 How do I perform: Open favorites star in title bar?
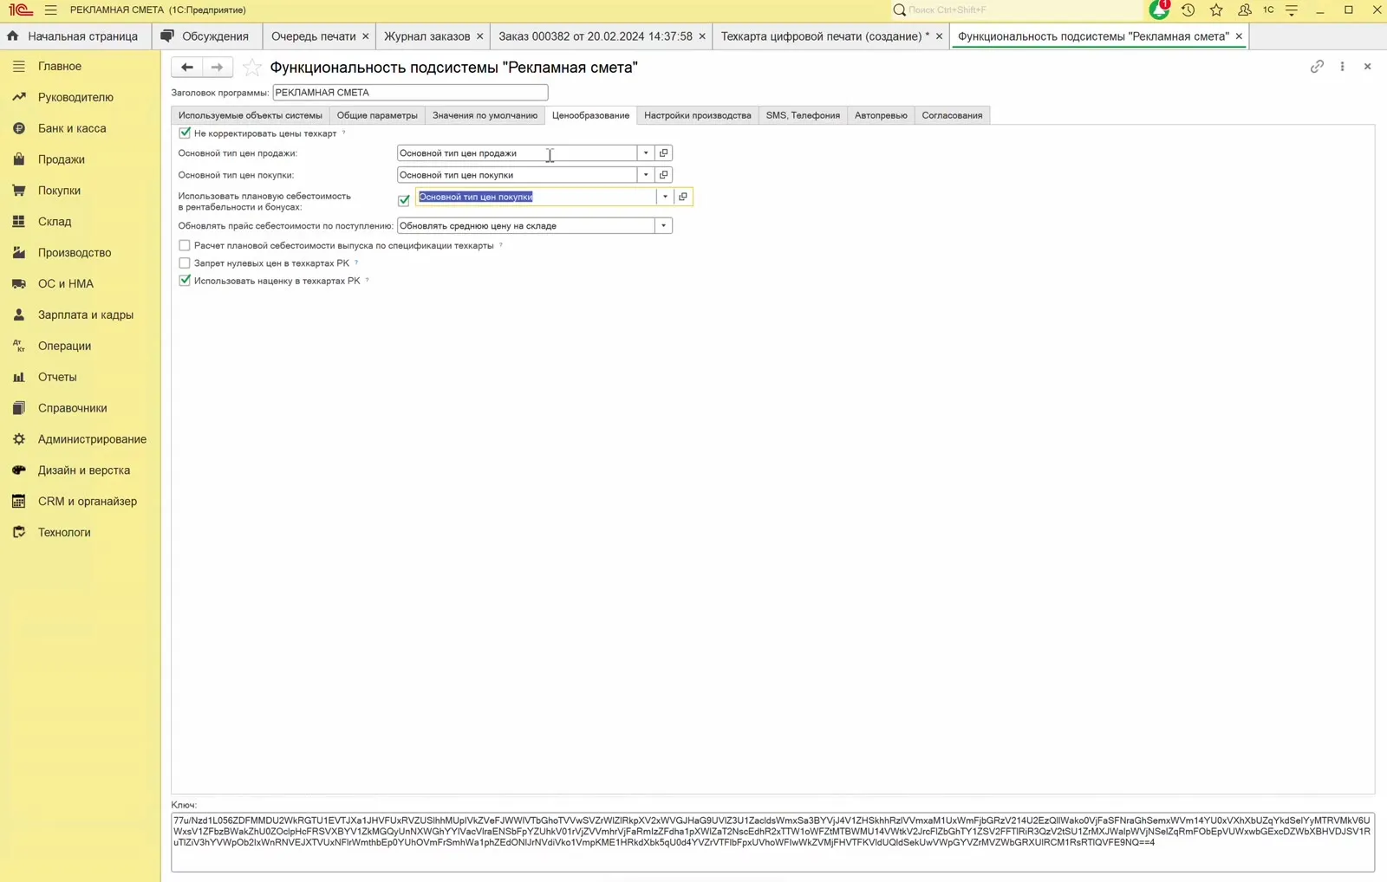[1216, 10]
